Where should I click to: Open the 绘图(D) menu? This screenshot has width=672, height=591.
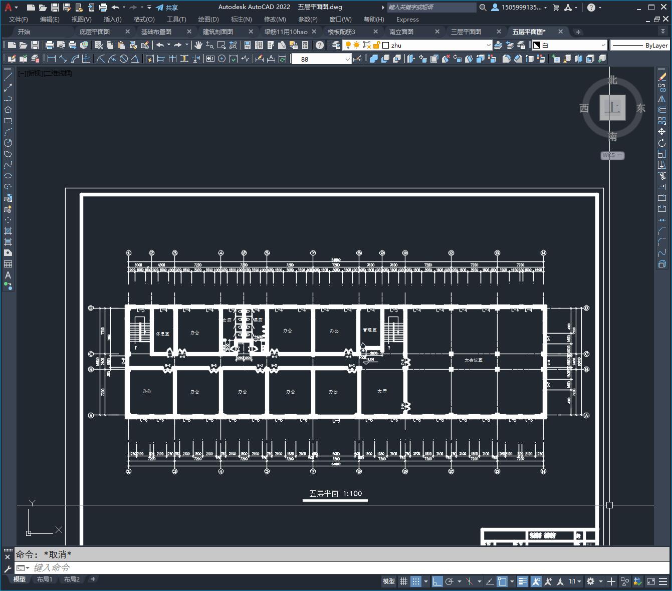point(208,19)
